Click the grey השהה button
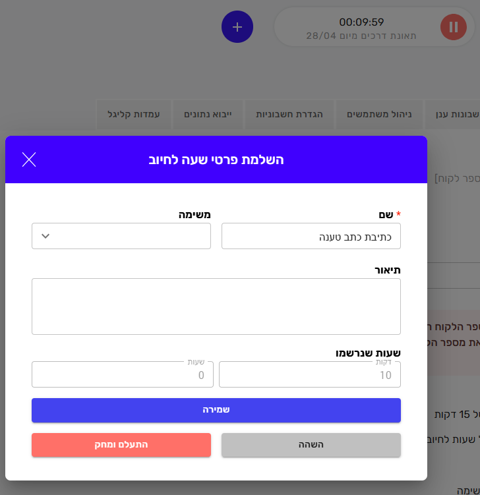480x495 pixels. (311, 445)
